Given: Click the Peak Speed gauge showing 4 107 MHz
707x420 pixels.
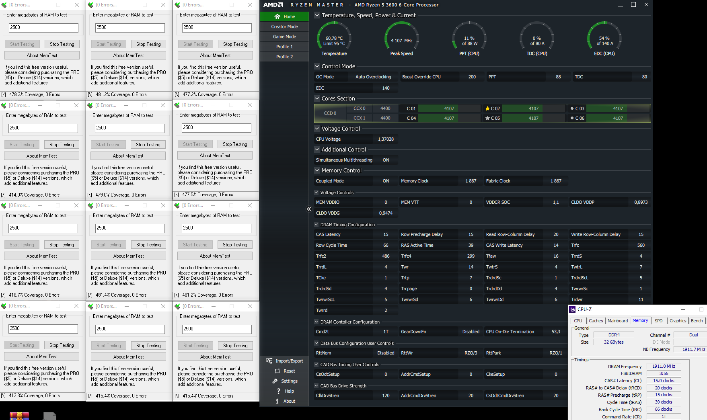Looking at the screenshot, I should point(402,39).
